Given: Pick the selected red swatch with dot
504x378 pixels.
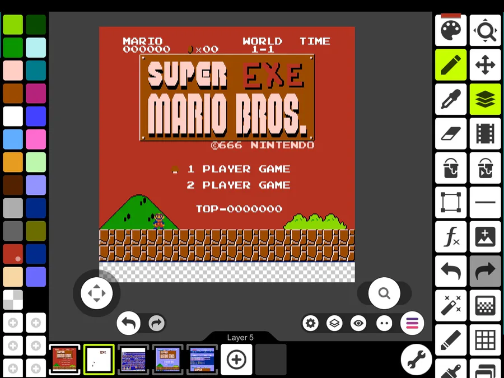Looking at the screenshot, I should coord(13,254).
